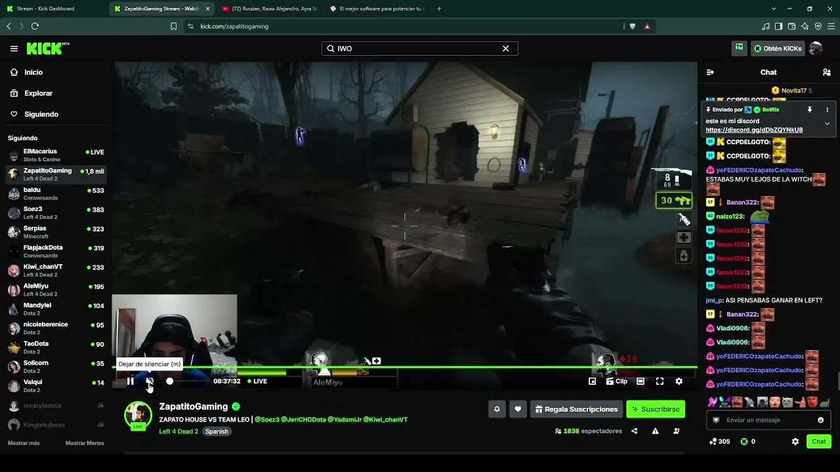Open the discord.gg link in pinned message
The image size is (840, 472).
click(754, 130)
